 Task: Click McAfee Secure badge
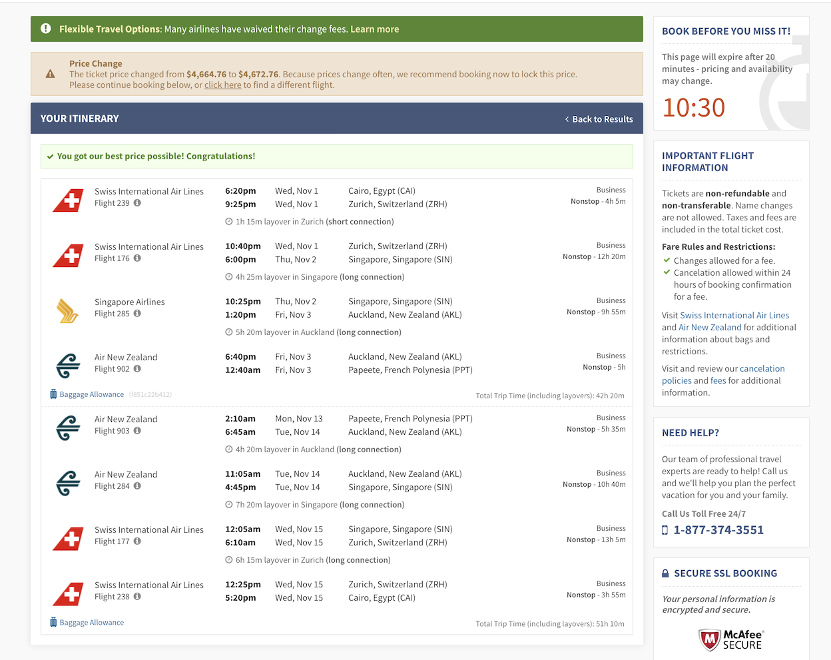point(731,640)
